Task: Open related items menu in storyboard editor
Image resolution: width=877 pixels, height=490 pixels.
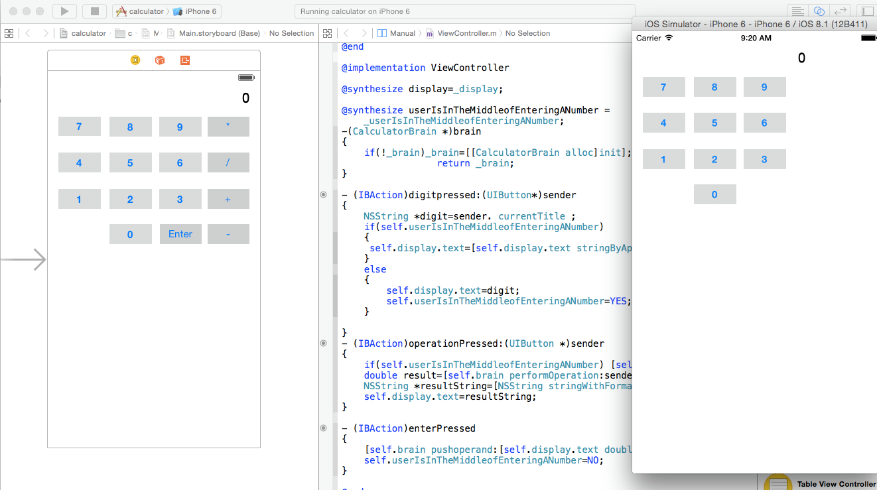Action: click(9, 33)
